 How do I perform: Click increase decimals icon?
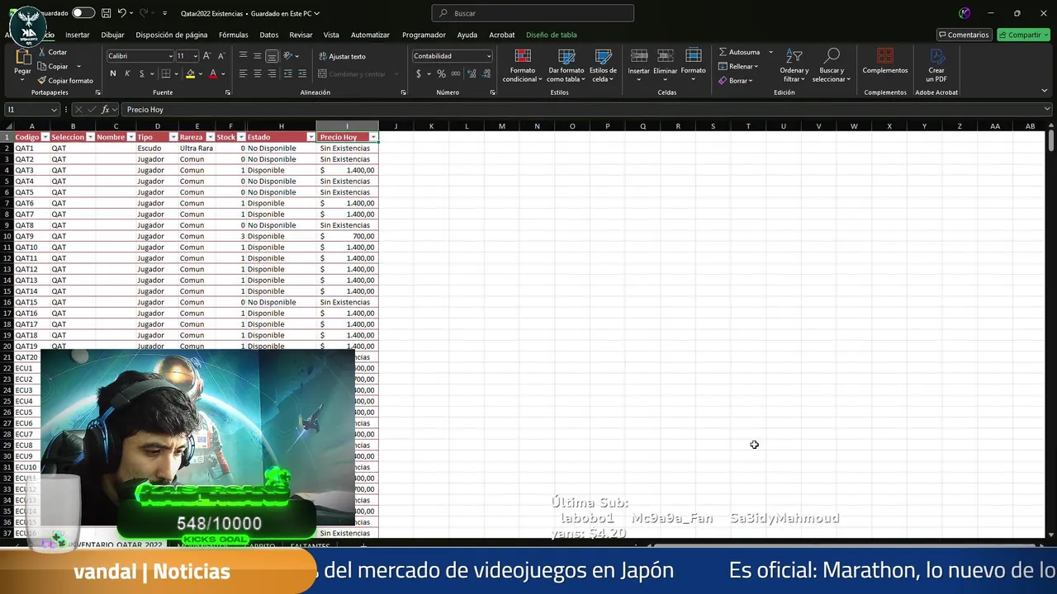coord(472,73)
